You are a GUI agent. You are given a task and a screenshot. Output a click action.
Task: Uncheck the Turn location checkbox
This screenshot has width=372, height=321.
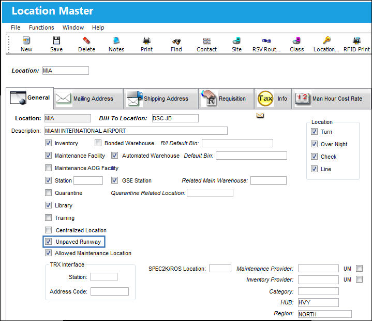click(x=314, y=132)
